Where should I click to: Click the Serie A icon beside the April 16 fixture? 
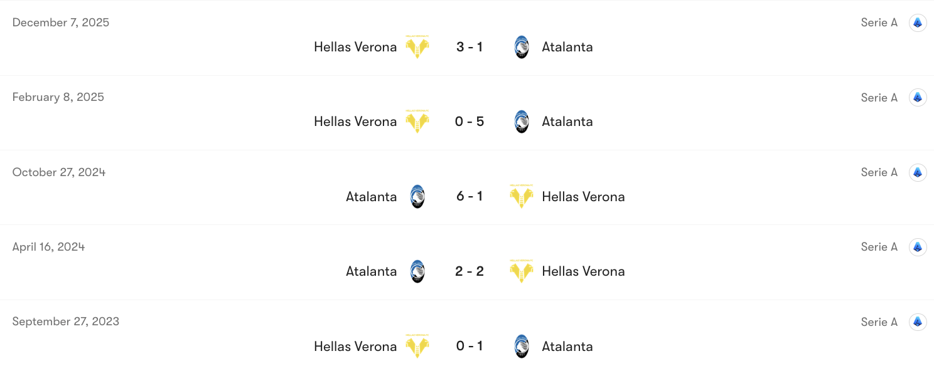[917, 246]
